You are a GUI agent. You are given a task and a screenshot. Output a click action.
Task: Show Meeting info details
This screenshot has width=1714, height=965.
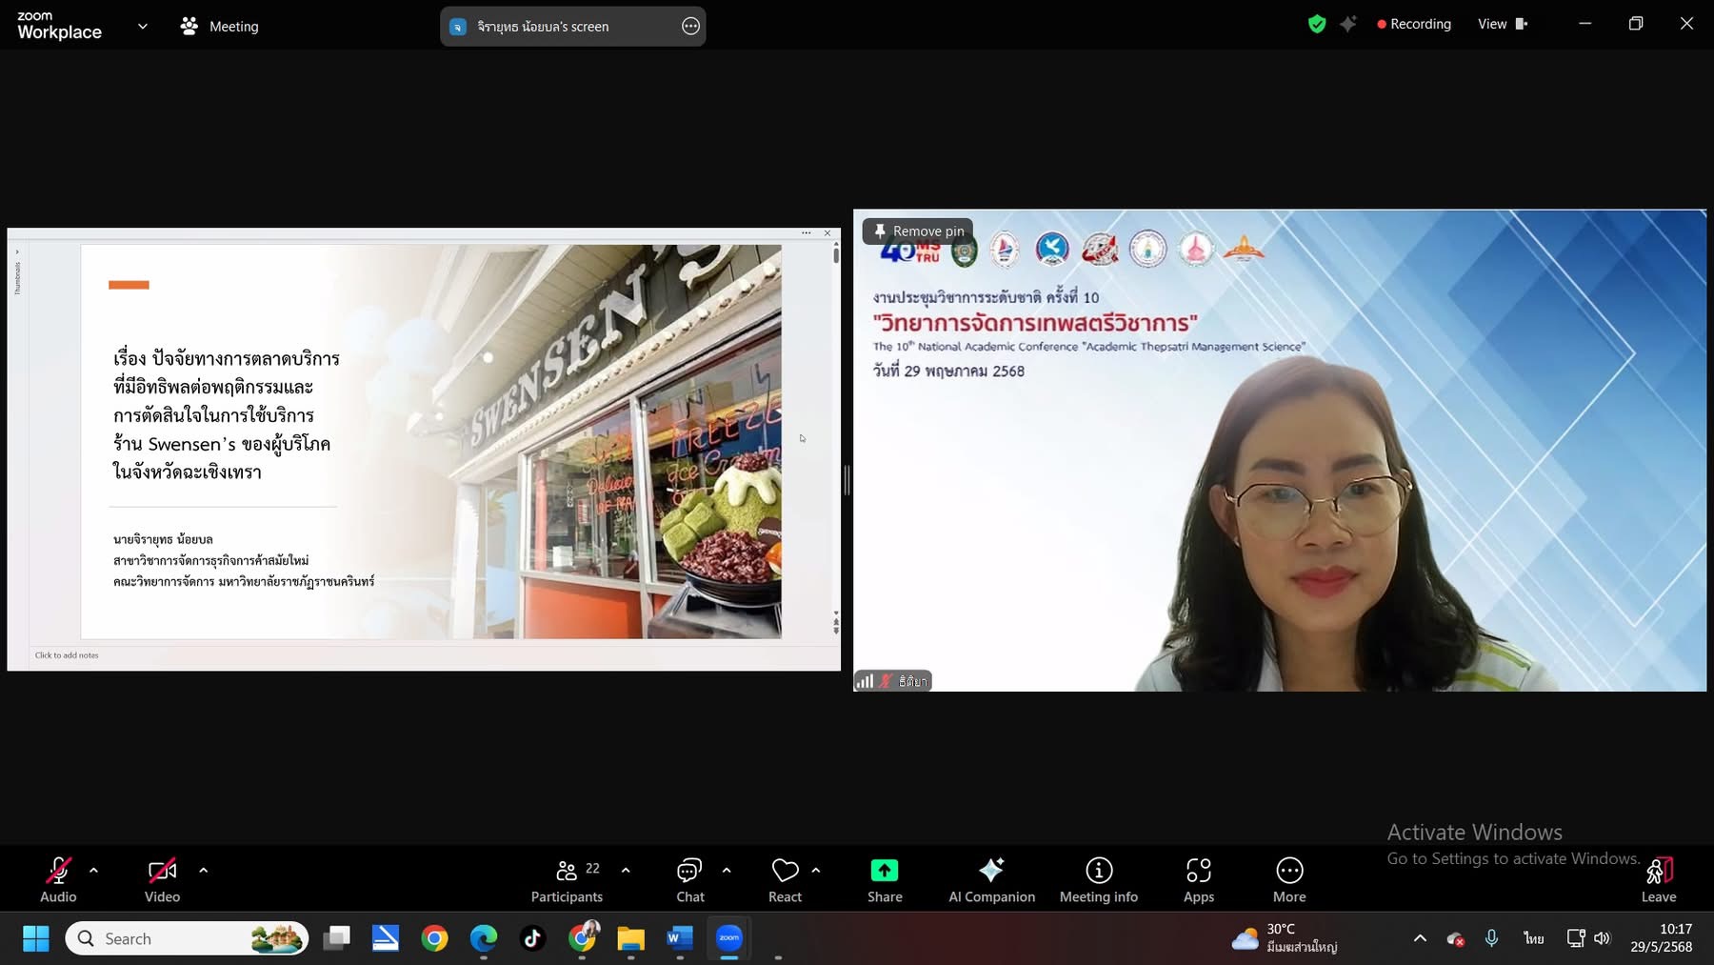tap(1098, 879)
